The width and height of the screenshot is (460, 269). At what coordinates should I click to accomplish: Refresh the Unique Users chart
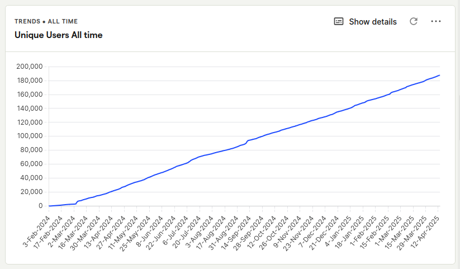(x=414, y=21)
